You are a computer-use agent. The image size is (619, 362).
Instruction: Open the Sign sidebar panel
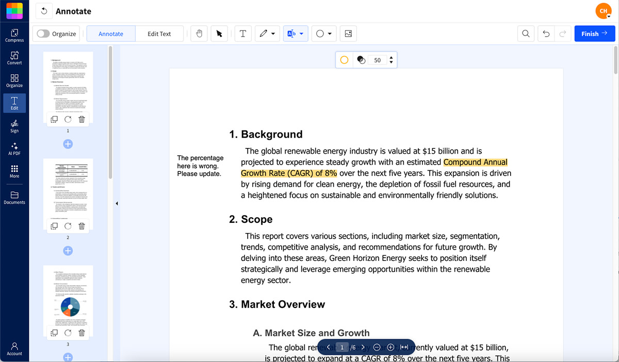[x=14, y=125]
